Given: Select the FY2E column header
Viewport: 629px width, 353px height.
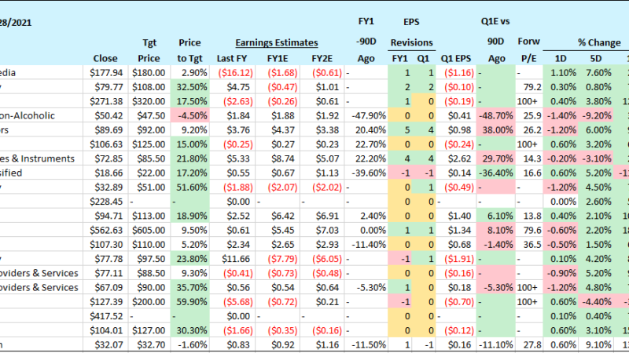Looking at the screenshot, I should pos(322,57).
